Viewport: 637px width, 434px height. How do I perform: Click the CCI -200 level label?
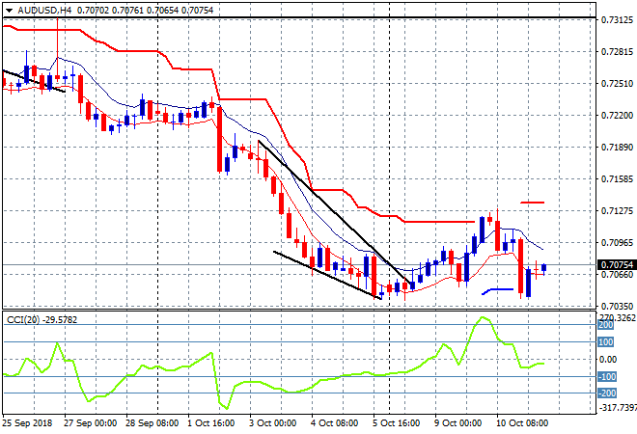607,393
